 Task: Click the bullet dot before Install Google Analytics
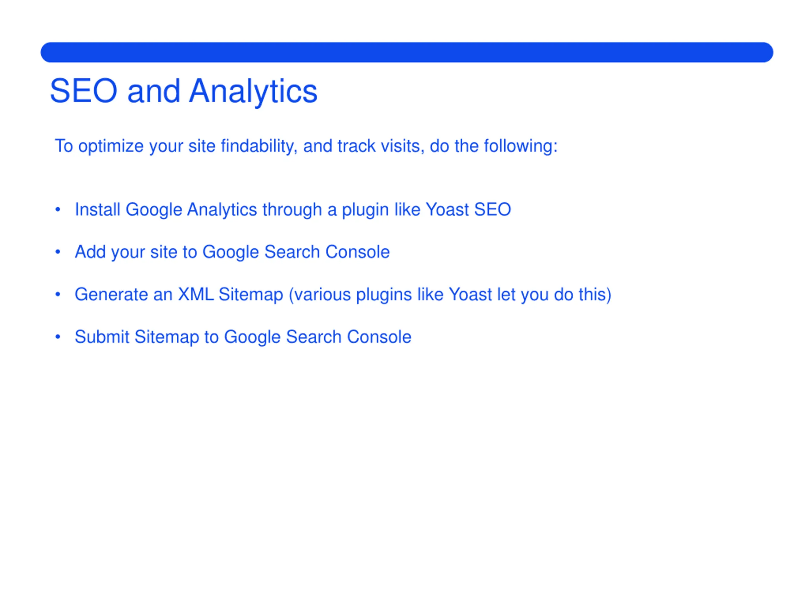(58, 209)
